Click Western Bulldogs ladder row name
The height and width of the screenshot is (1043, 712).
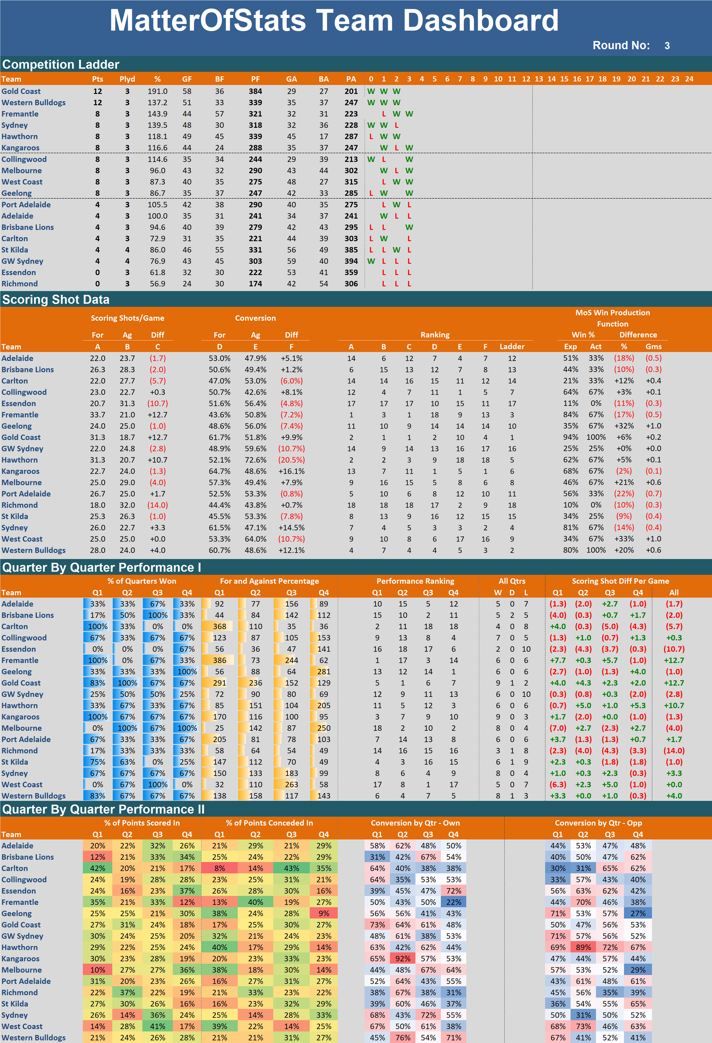[x=34, y=102]
